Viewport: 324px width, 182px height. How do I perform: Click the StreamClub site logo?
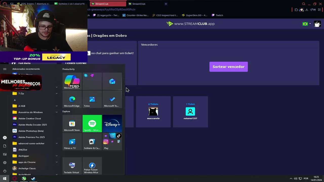(190, 24)
